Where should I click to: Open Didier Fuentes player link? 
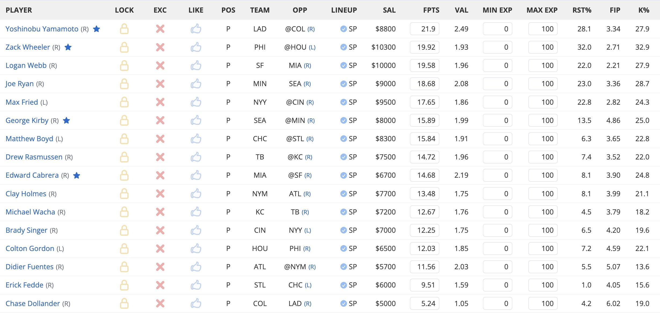30,267
